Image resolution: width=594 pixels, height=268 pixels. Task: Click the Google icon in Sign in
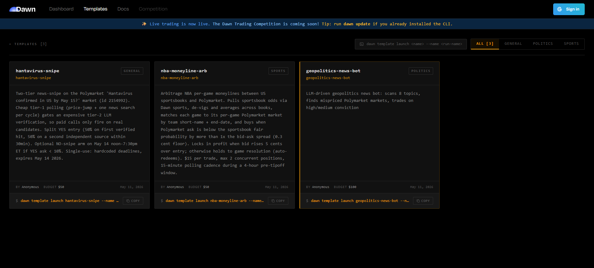pos(560,9)
